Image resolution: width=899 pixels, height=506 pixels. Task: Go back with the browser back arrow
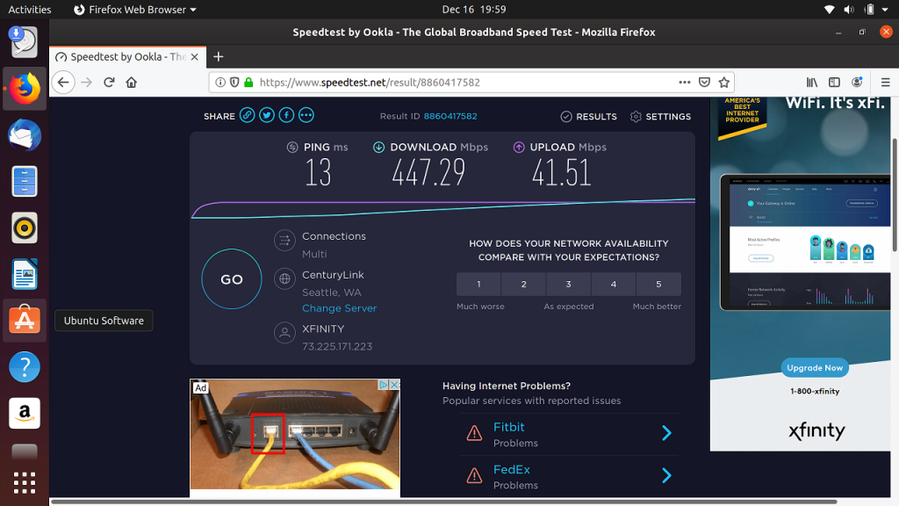(x=63, y=83)
